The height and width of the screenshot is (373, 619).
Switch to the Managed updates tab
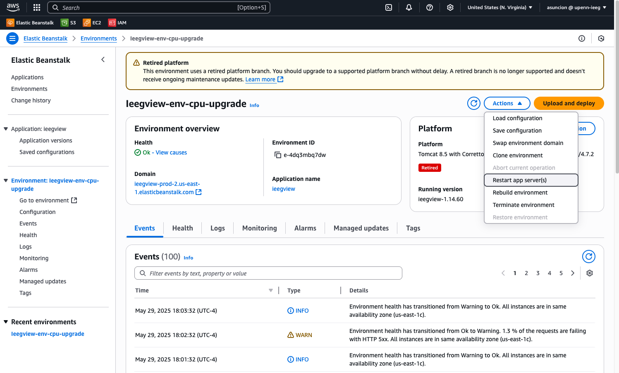[x=361, y=228]
